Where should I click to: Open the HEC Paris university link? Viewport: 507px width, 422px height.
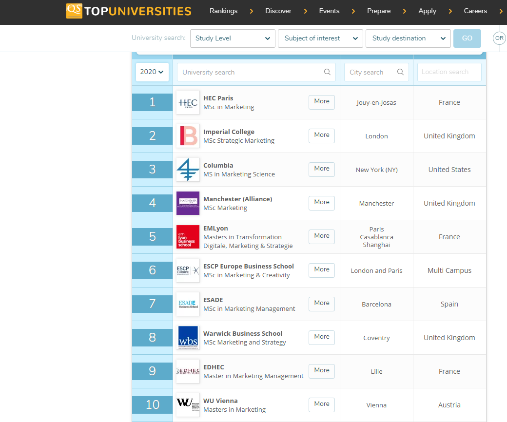(x=218, y=98)
